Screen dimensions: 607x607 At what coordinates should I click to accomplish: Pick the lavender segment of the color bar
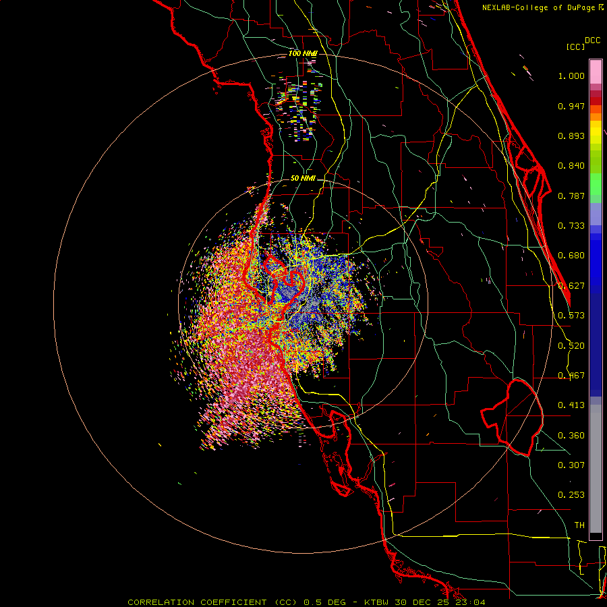pyautogui.click(x=596, y=214)
